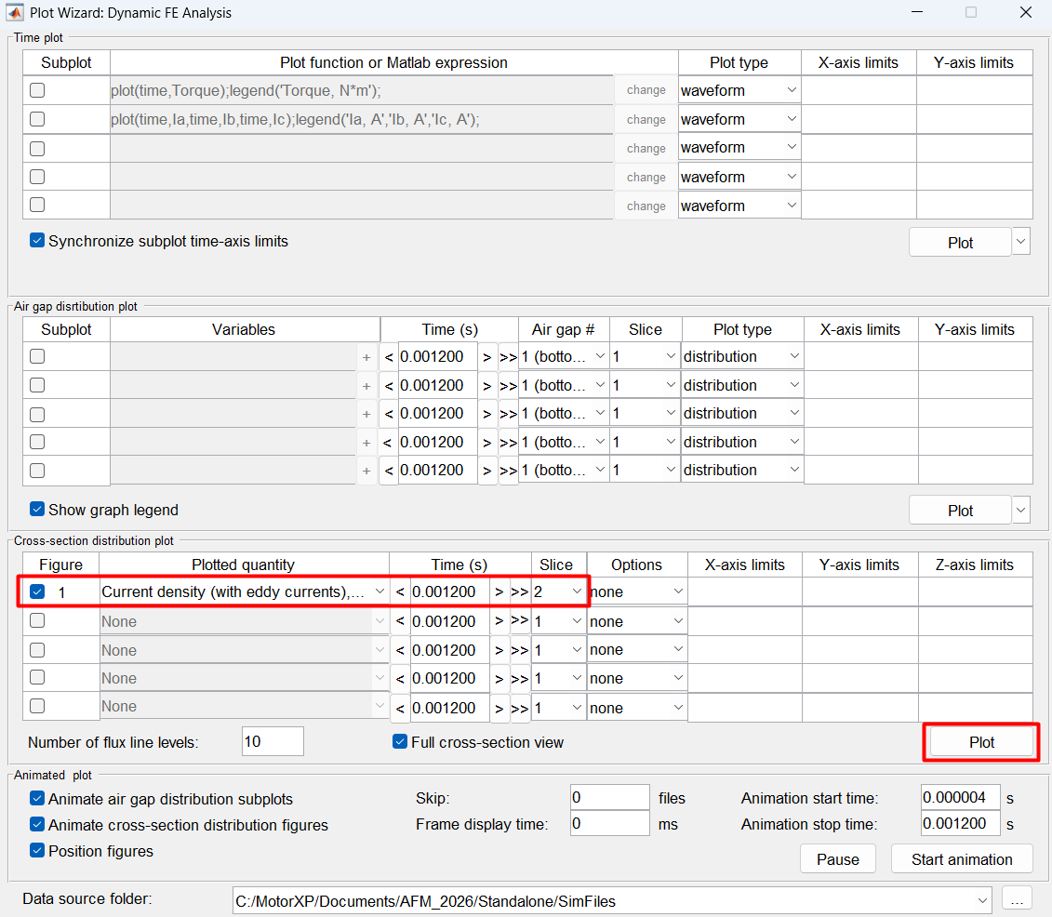
Task: Jump to last time for Figure 1 row
Action: click(x=520, y=592)
